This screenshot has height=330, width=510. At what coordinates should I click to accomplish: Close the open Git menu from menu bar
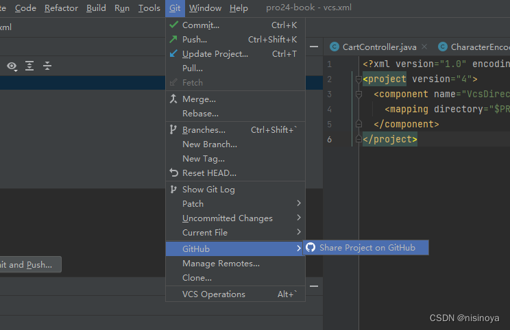click(x=175, y=8)
